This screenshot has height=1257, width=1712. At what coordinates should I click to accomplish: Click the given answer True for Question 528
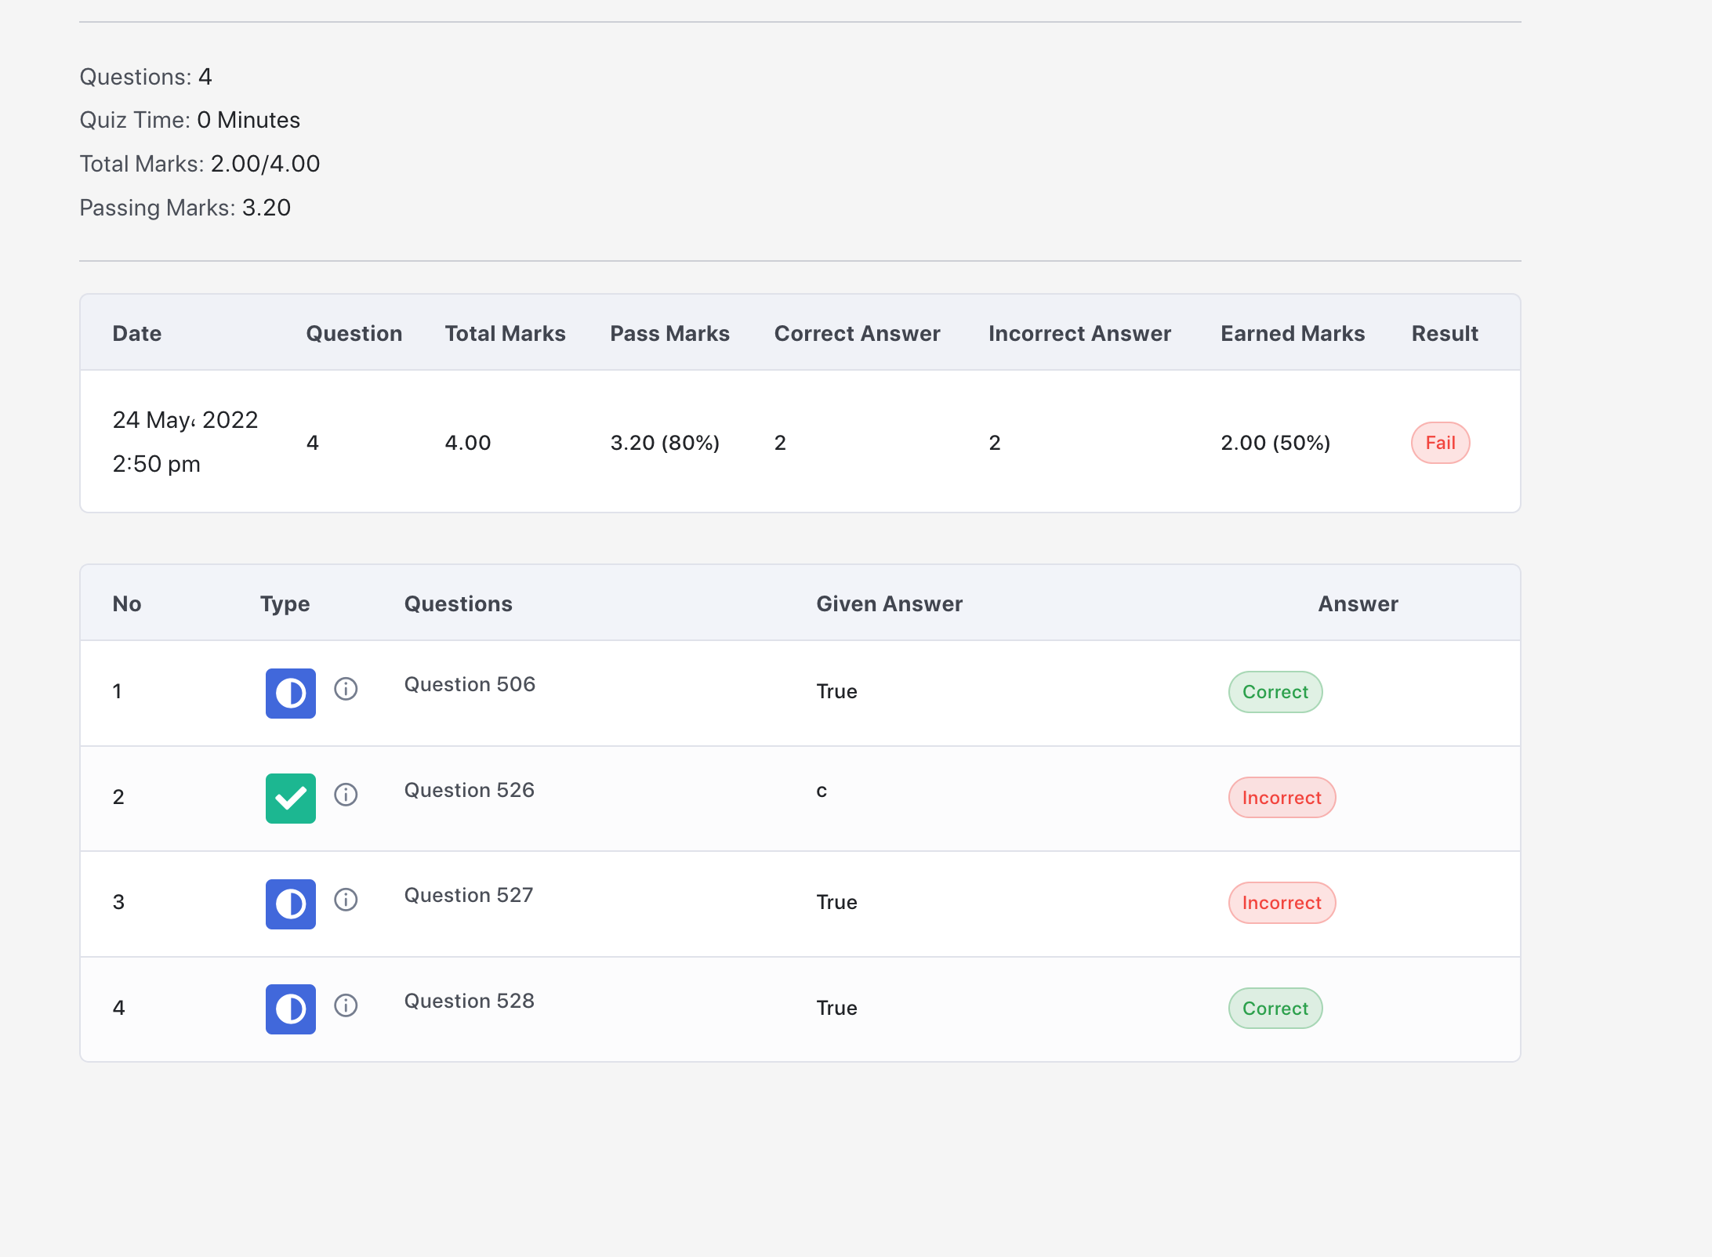tap(836, 1008)
